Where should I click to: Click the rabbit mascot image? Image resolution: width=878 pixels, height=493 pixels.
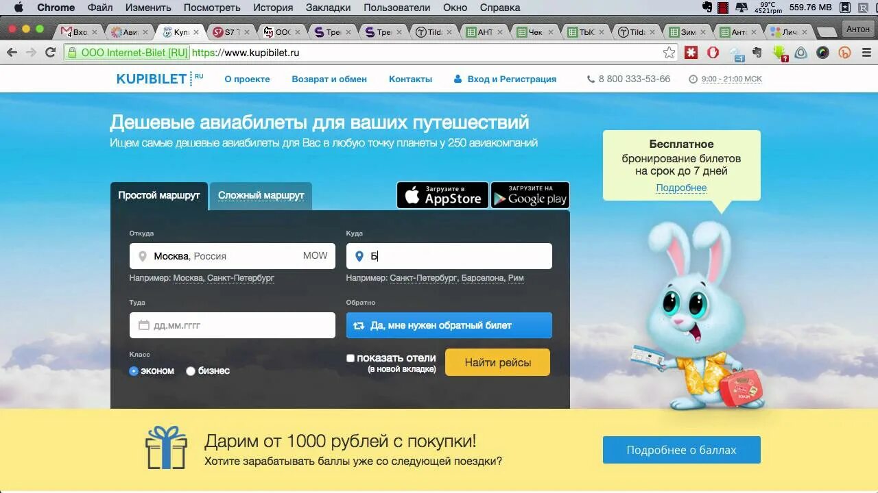(x=698, y=315)
